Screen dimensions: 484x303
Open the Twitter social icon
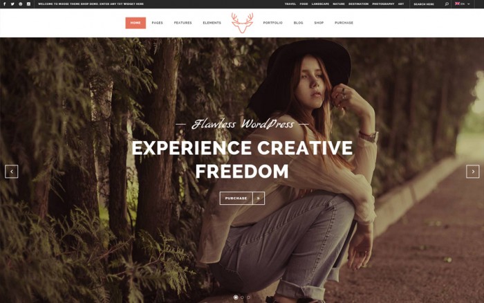pos(12,4)
